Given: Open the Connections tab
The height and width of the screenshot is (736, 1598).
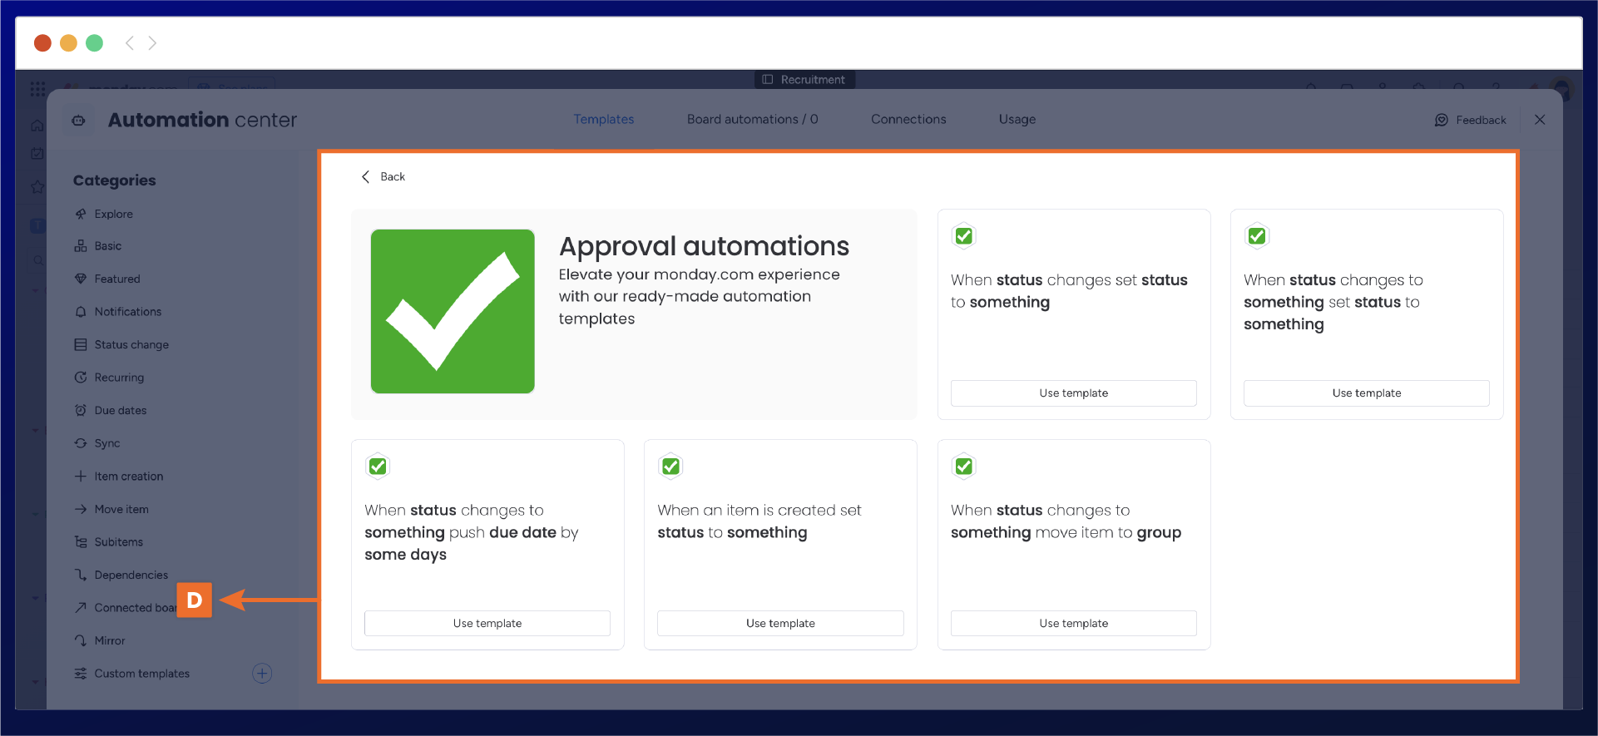Looking at the screenshot, I should (908, 119).
